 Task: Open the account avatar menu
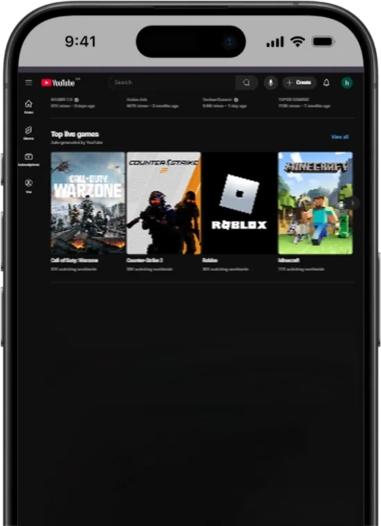[347, 82]
